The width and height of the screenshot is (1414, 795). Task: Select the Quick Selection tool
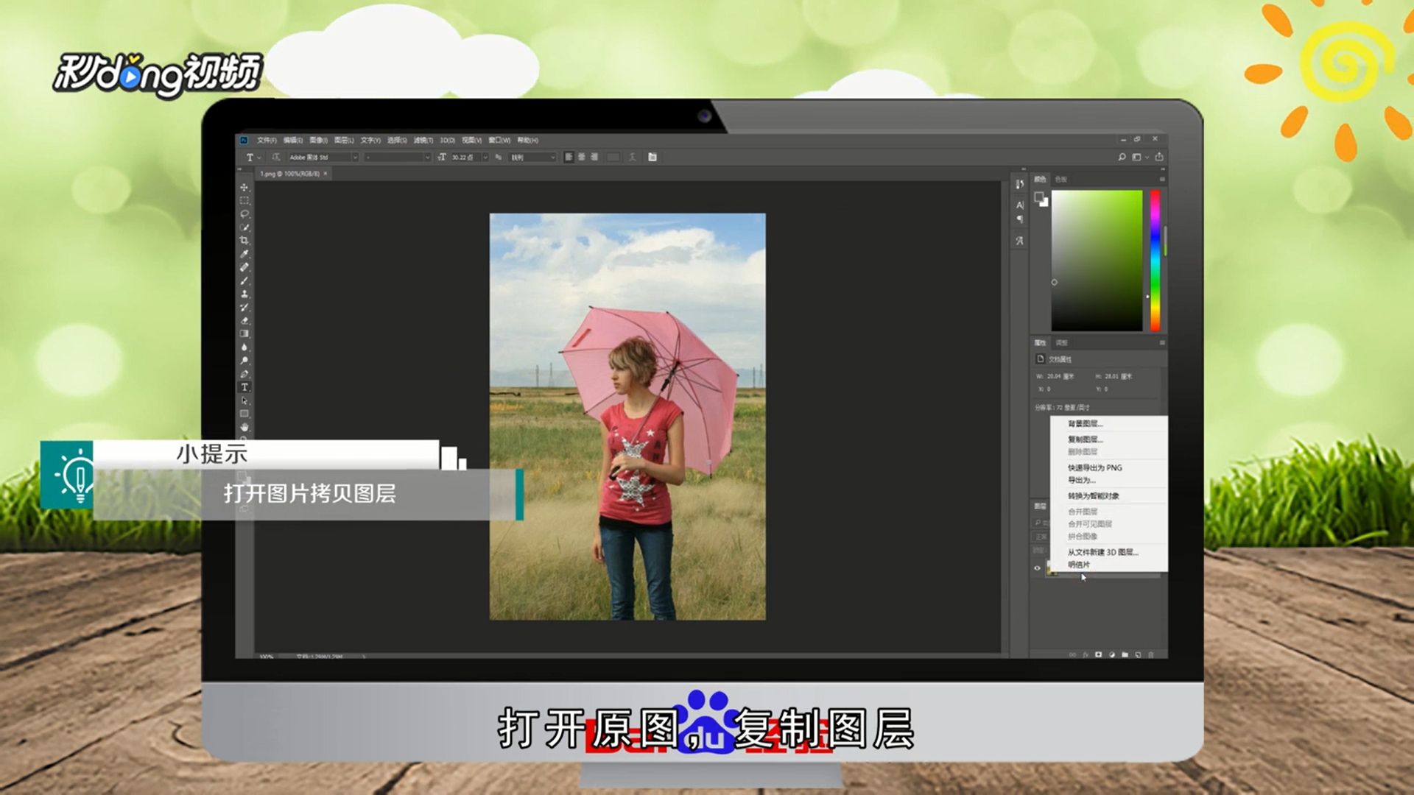[x=245, y=227]
